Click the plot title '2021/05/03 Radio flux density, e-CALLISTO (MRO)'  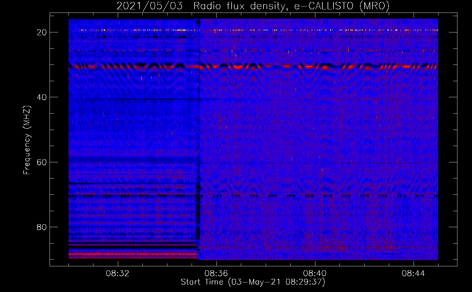(253, 6)
